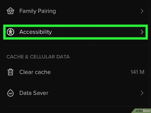Click the CACHE & CELLULAR DATA section header
Screen dimensions: 151x113
(38, 57)
